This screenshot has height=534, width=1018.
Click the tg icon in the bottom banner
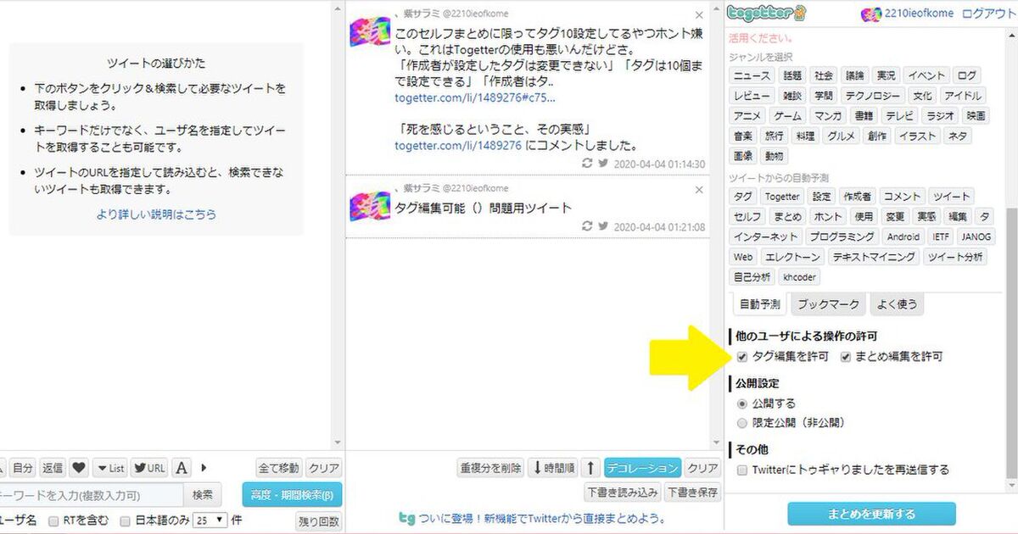(x=407, y=518)
